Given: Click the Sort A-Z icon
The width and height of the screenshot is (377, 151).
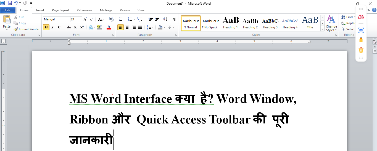Looking at the screenshot, I should 165,19.
